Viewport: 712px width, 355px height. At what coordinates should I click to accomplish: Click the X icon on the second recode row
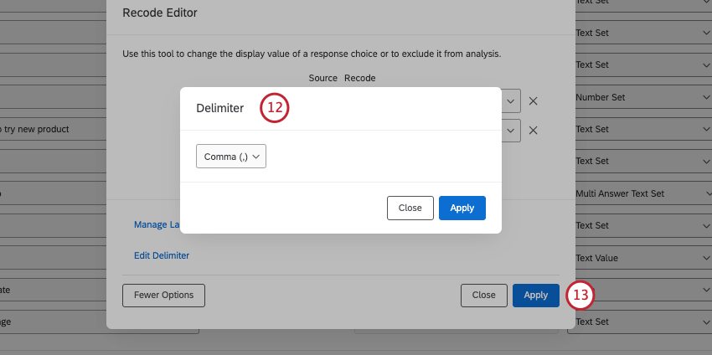click(x=533, y=130)
